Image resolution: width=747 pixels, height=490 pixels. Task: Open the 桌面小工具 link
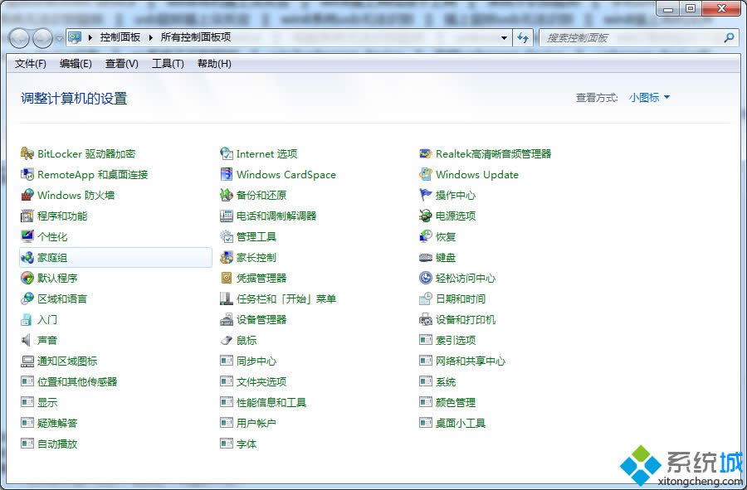point(460,423)
